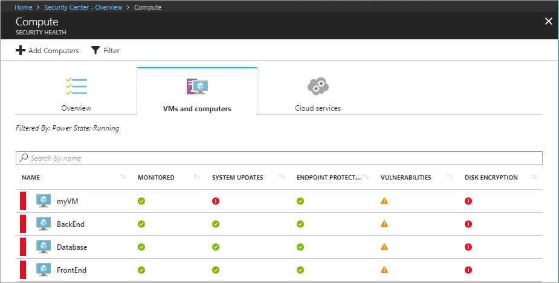Click BackEnd's System Updates green check
Image resolution: width=559 pixels, height=283 pixels.
216,224
